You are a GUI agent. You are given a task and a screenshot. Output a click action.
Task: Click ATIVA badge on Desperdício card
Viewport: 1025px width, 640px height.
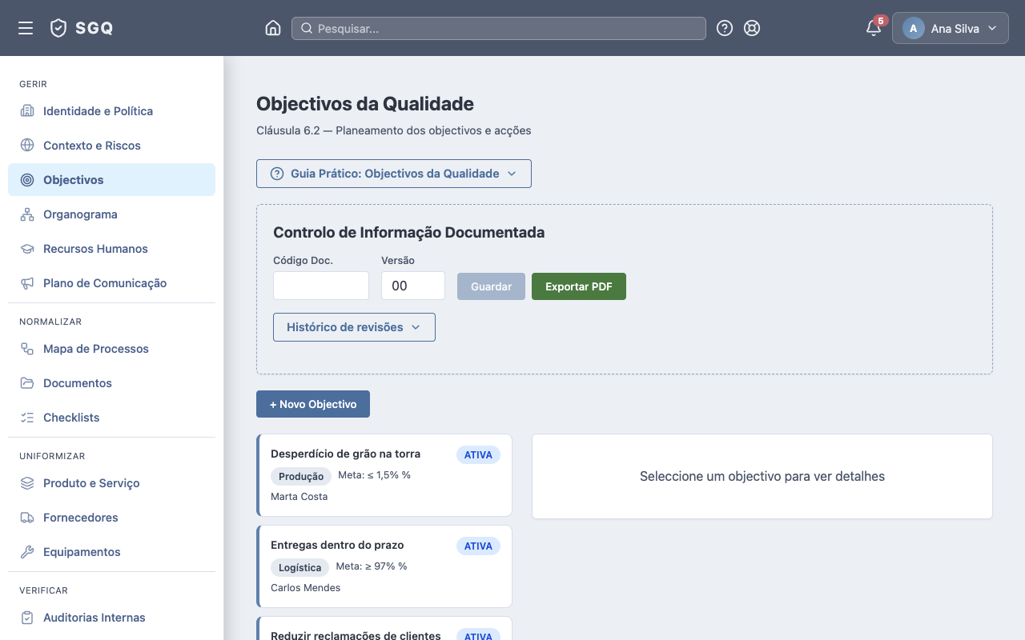(478, 454)
